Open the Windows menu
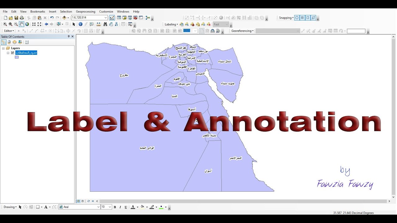Viewport: 397px width, 223px height. coord(123,11)
